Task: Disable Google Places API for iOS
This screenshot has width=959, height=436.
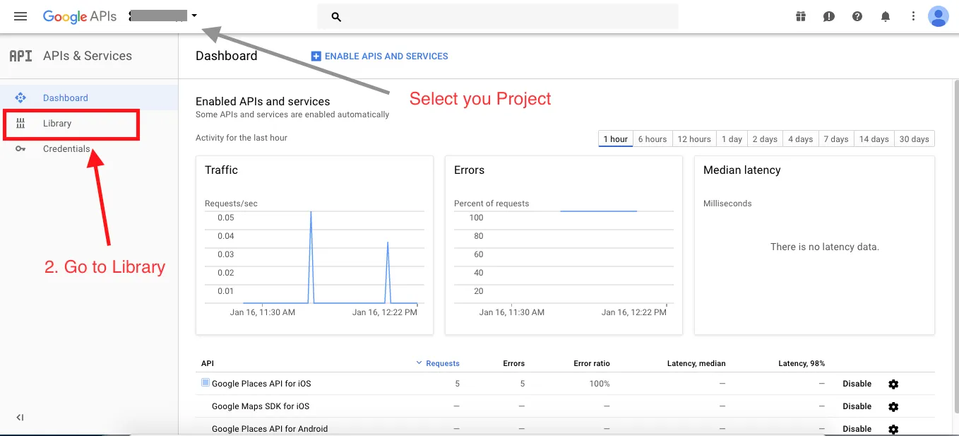Action: (857, 384)
